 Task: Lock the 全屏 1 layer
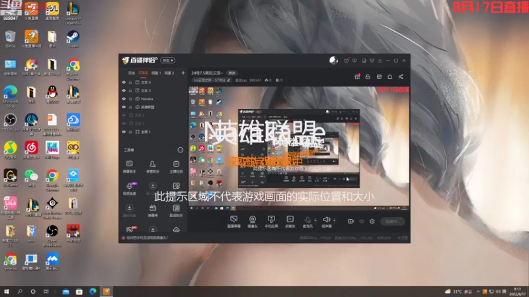pyautogui.click(x=130, y=132)
